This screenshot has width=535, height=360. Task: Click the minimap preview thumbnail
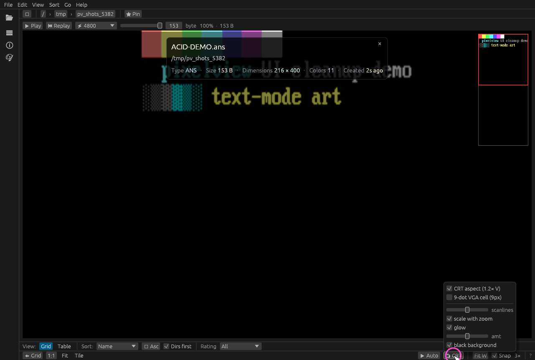pyautogui.click(x=503, y=90)
